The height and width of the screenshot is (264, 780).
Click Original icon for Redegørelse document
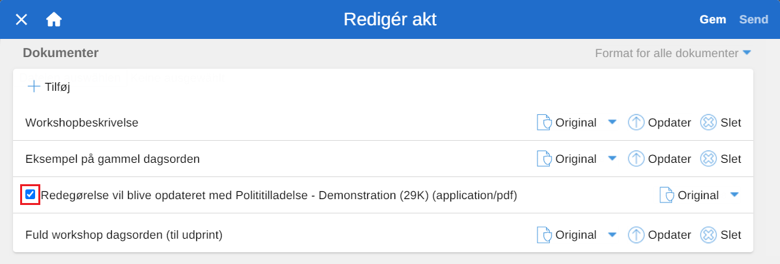click(x=666, y=195)
